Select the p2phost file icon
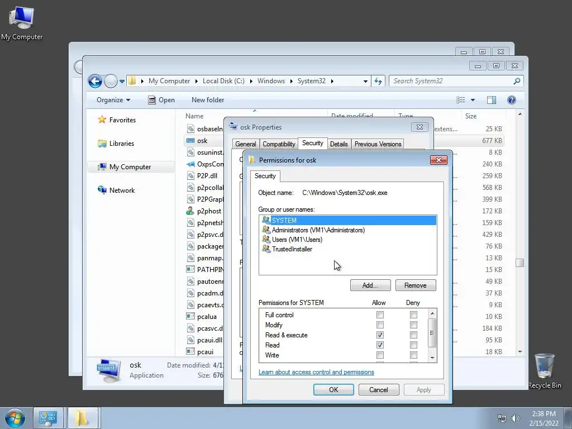The width and height of the screenshot is (572, 429). 190,211
